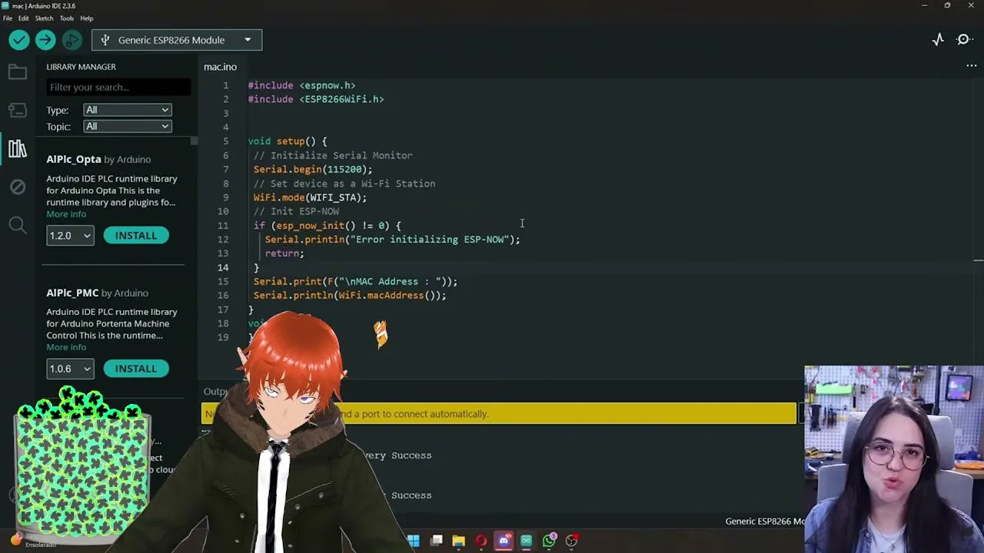This screenshot has width=984, height=553.
Task: Open the Windows Start menu
Action: point(414,541)
